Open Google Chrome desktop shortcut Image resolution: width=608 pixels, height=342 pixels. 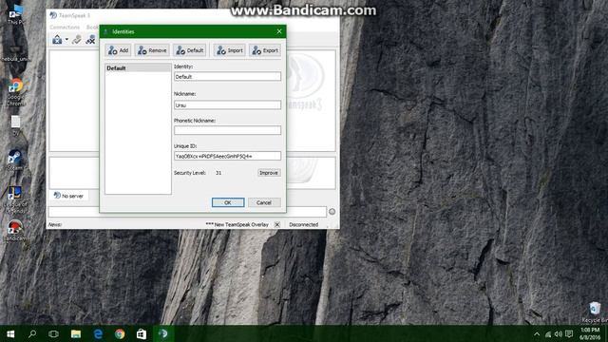tap(15, 91)
